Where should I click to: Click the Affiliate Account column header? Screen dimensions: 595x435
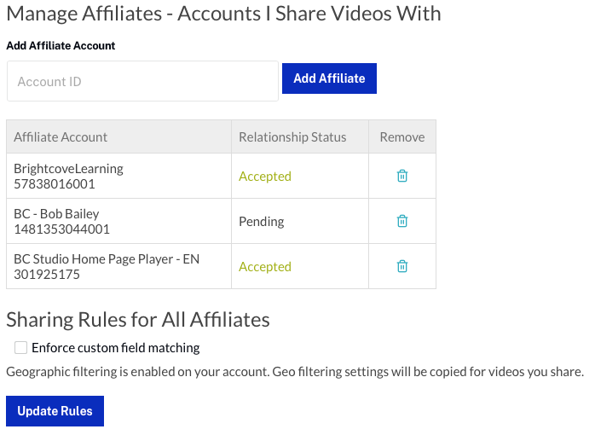61,136
